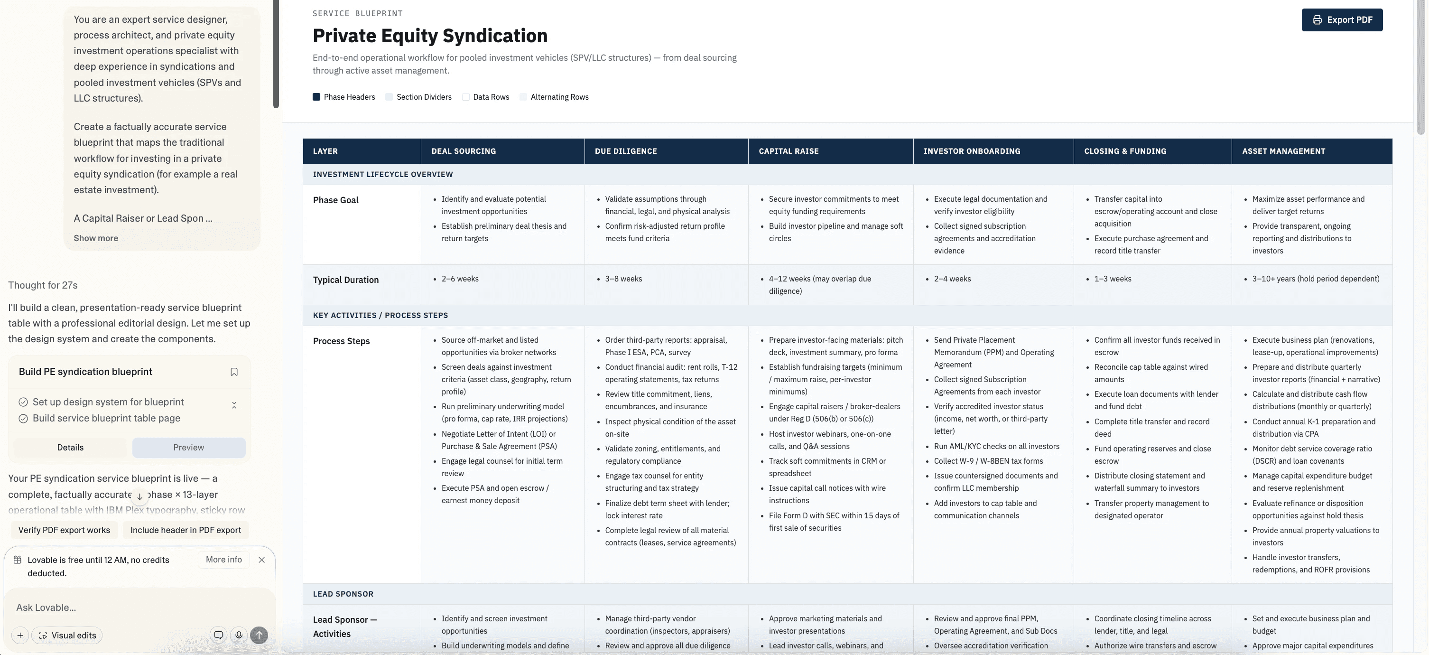Screen dimensions: 1429x655
Task: Check the Set up design system item
Action: (x=23, y=402)
